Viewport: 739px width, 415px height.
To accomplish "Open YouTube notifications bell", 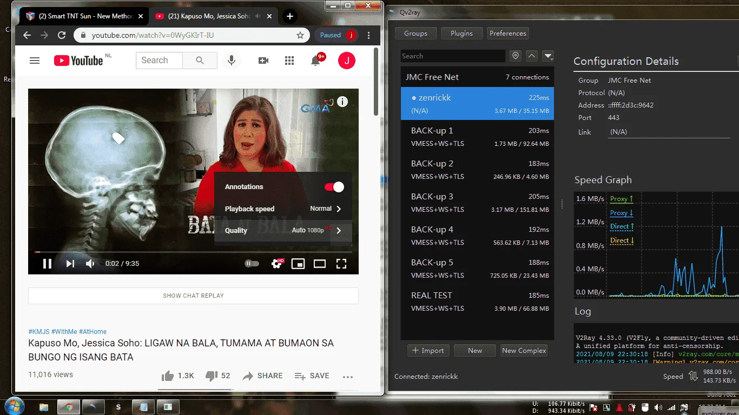I will (316, 60).
